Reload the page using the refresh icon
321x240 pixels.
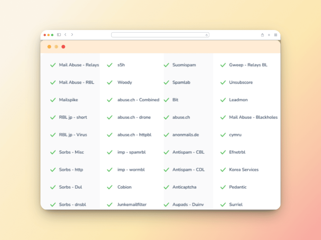(x=207, y=35)
